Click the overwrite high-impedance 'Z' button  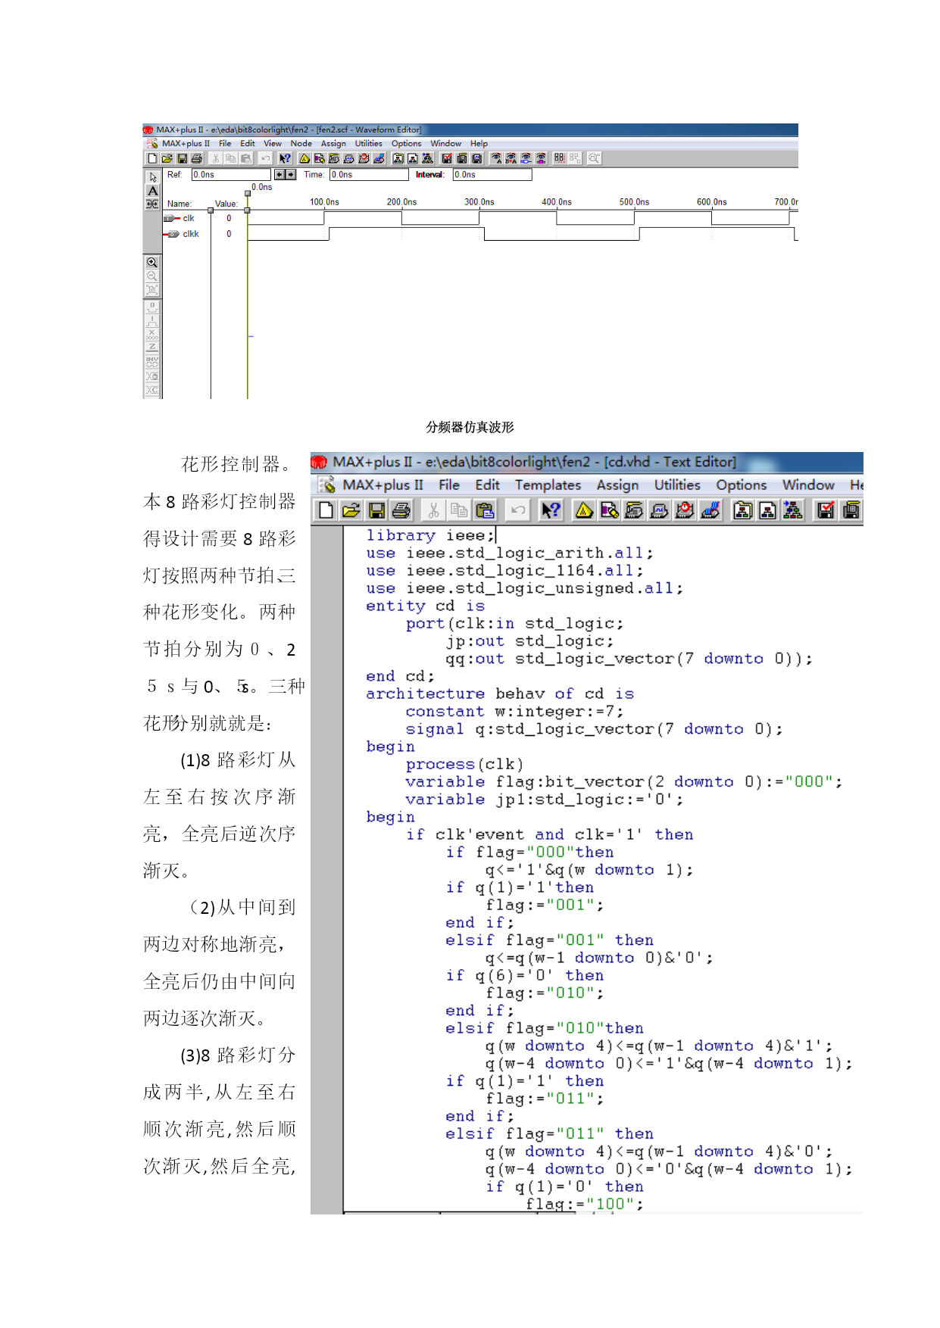pos(152,348)
